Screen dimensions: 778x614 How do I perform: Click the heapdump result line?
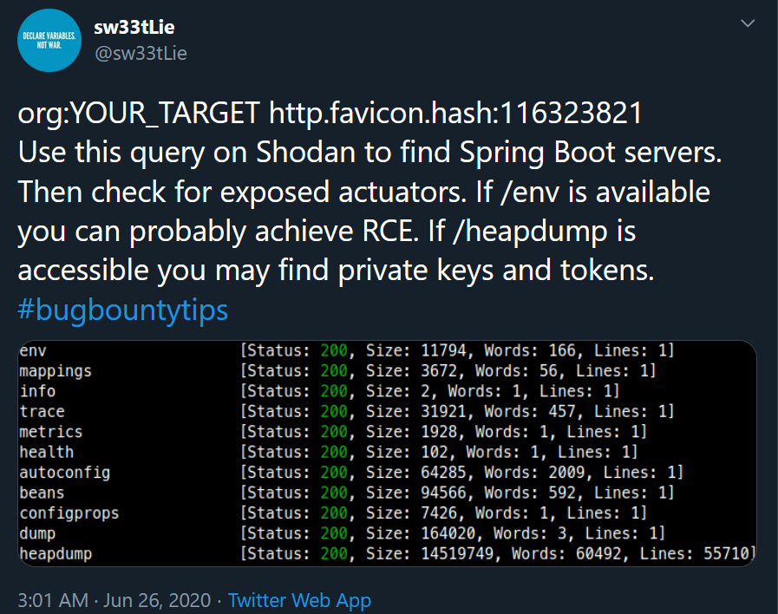click(347, 553)
